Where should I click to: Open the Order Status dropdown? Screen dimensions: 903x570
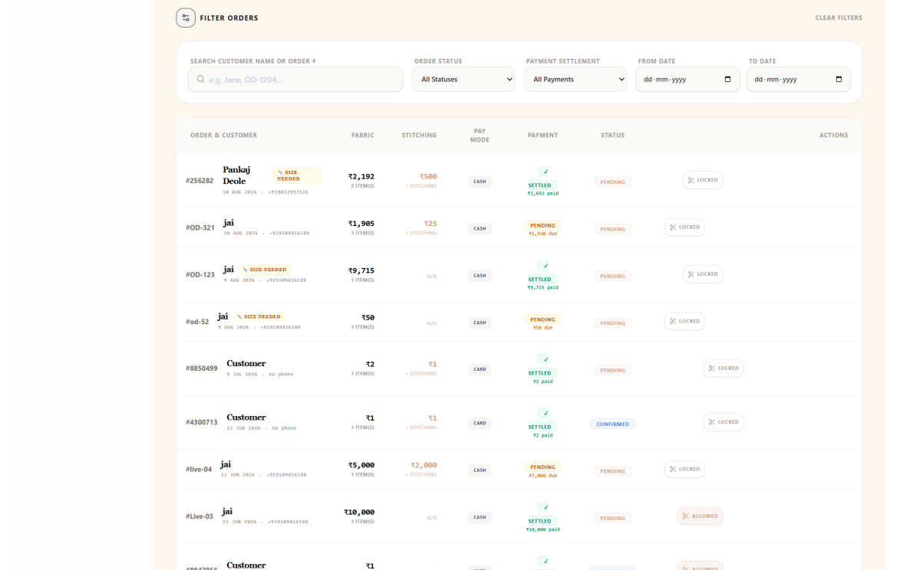463,80
